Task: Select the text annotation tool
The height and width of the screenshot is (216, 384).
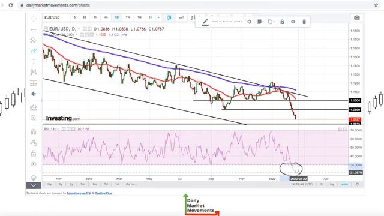Action: coord(34,61)
